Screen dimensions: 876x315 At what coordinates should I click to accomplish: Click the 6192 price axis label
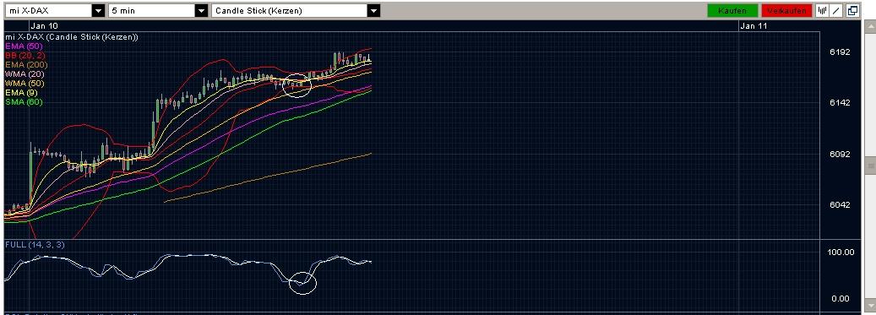tap(841, 52)
